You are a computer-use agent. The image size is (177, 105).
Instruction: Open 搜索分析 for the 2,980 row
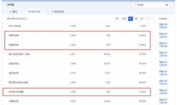coord(163,90)
